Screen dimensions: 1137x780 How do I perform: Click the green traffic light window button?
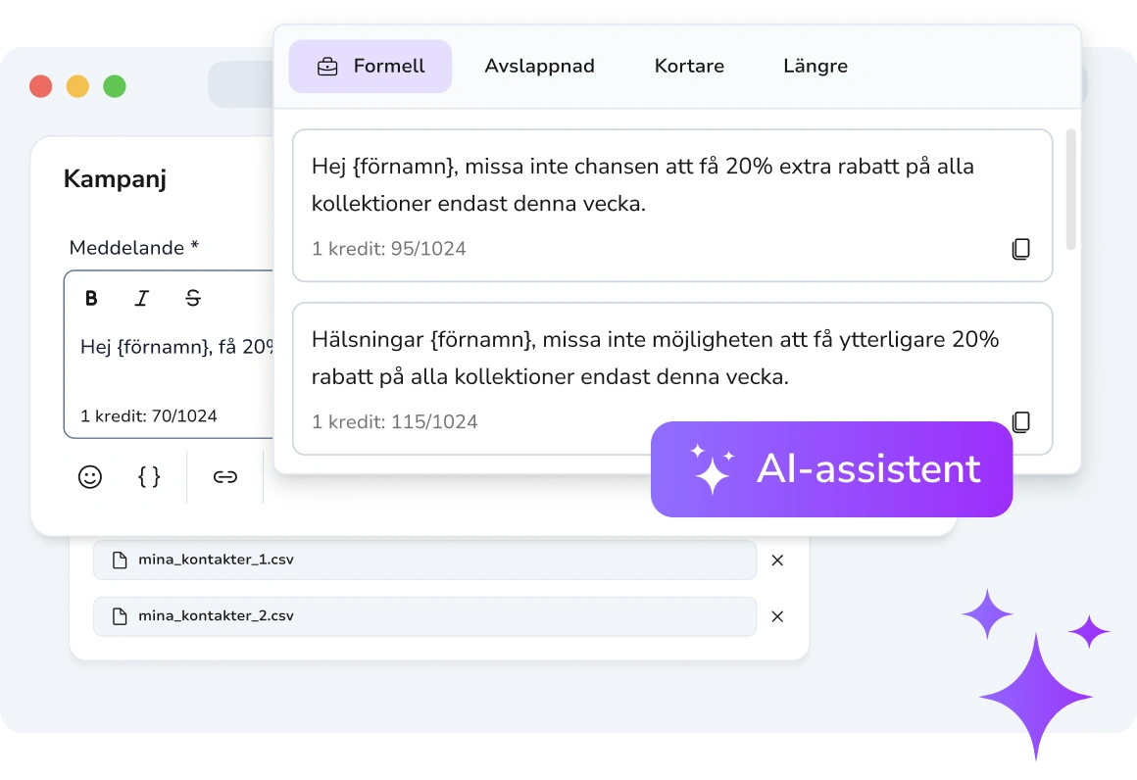click(113, 85)
